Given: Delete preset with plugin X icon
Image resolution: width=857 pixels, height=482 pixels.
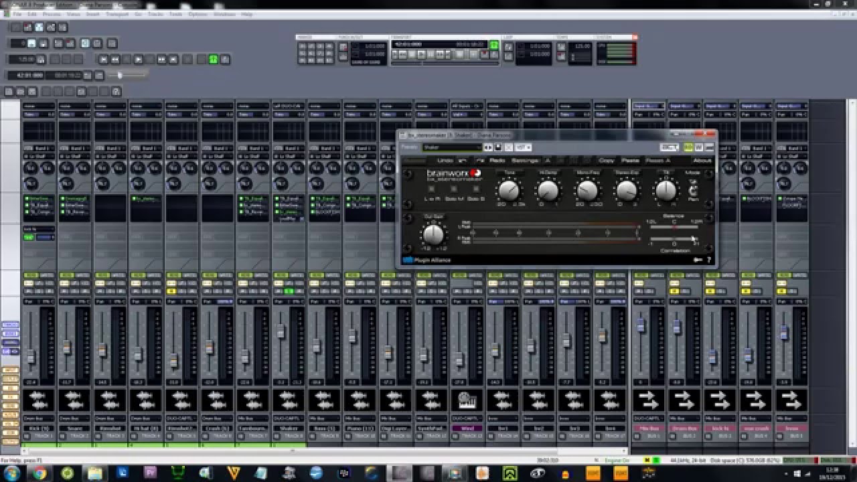Looking at the screenshot, I should click(x=508, y=147).
